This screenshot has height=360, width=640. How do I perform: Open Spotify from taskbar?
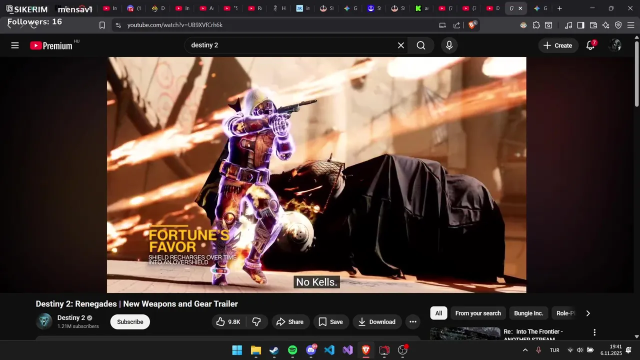coord(292,350)
